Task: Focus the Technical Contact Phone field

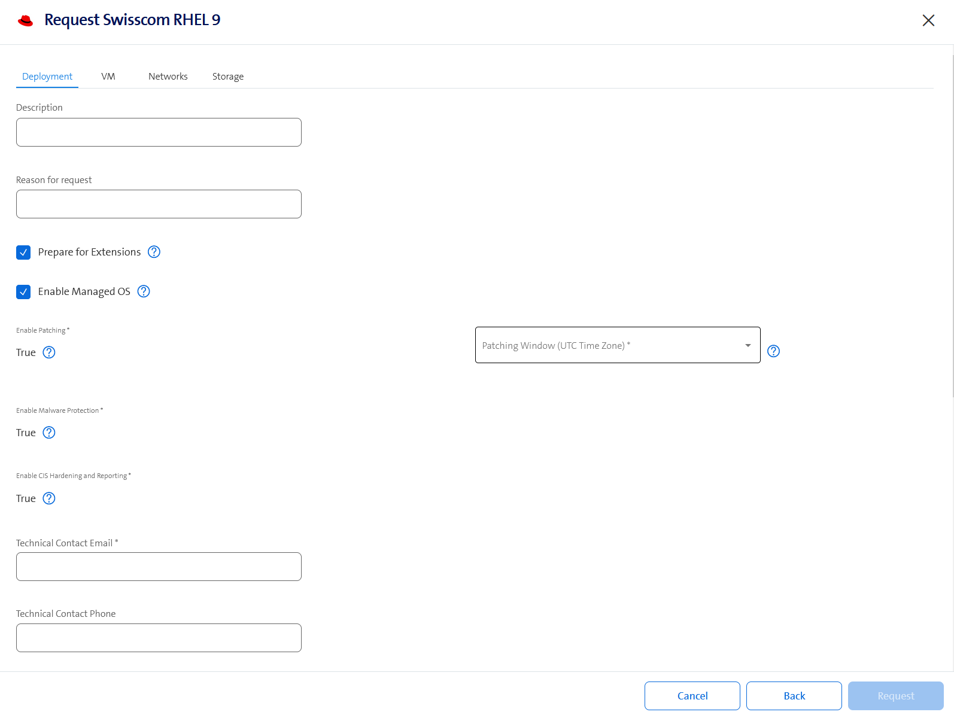Action: coord(159,638)
